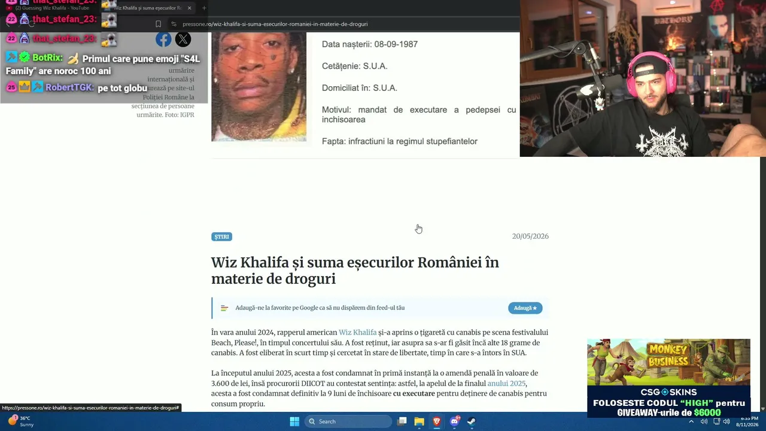Bookmark this page in the address bar
This screenshot has width=766, height=431.
[x=158, y=24]
